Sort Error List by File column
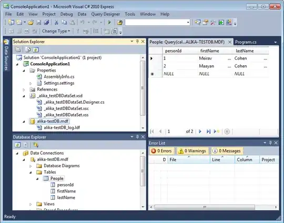 [x=189, y=159]
